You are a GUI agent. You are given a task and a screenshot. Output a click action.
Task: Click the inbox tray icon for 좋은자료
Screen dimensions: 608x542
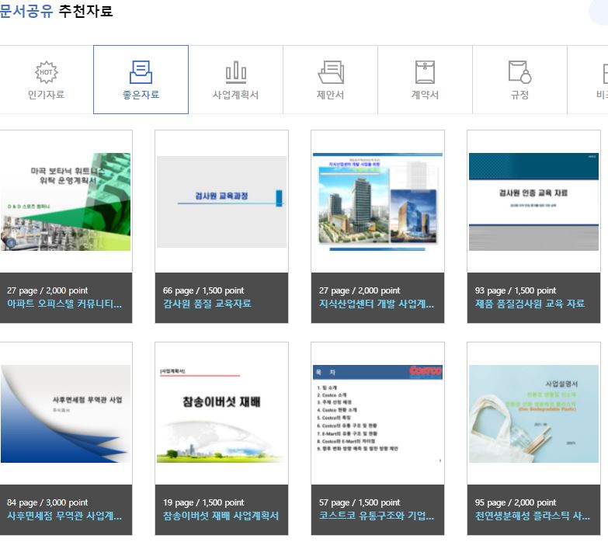coord(141,72)
